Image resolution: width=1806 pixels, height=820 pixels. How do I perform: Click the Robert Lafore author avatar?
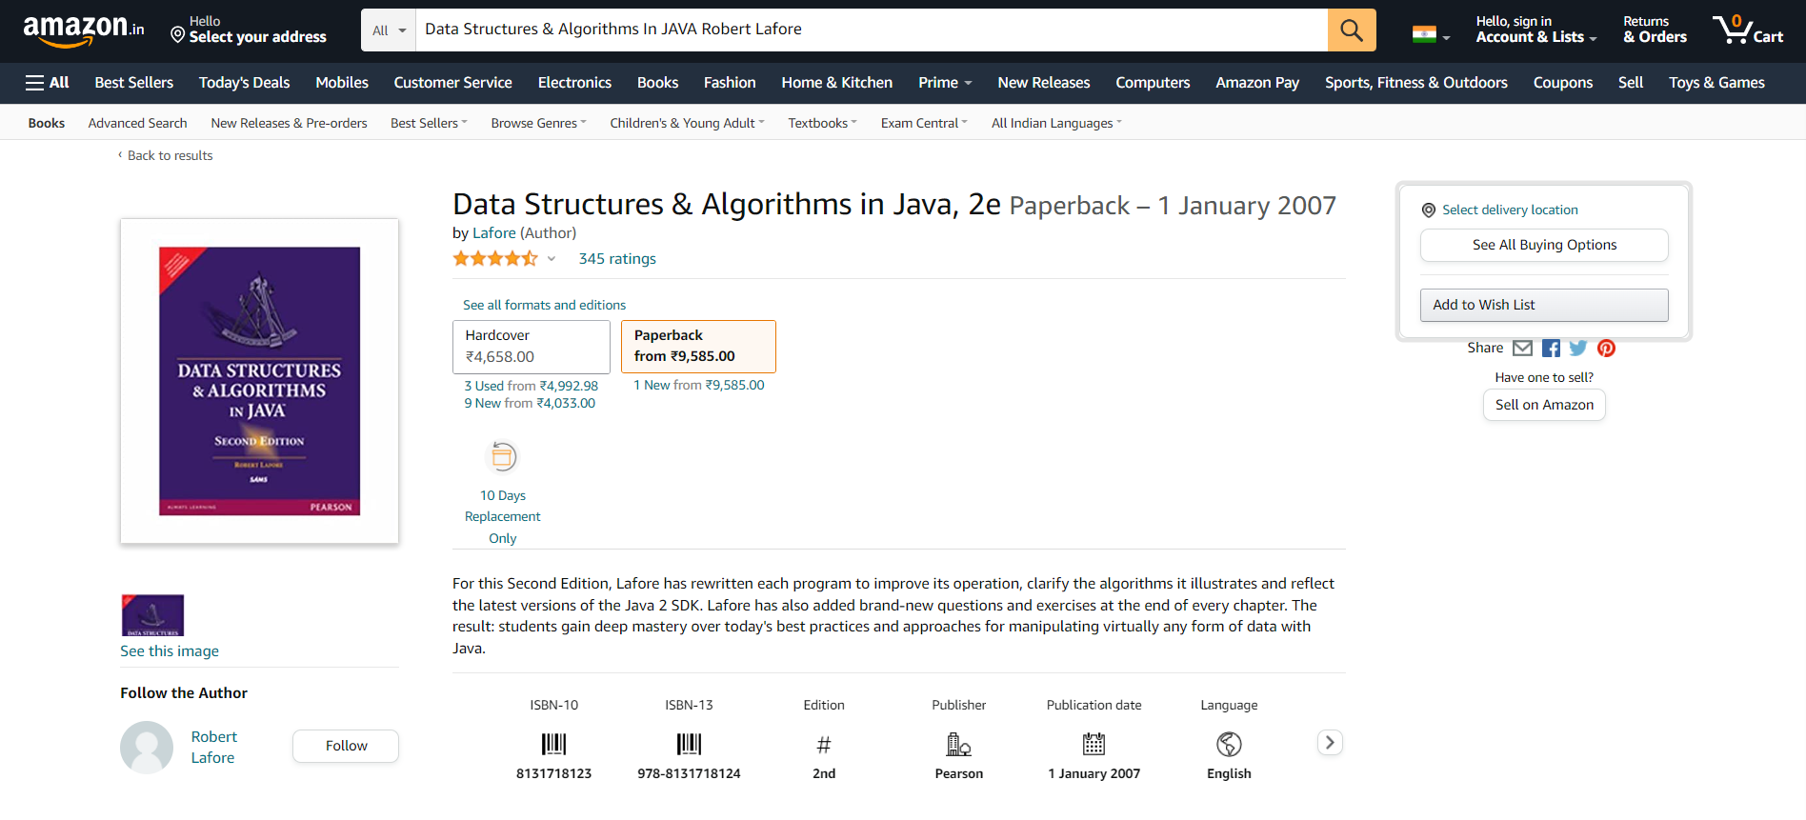[147, 747]
